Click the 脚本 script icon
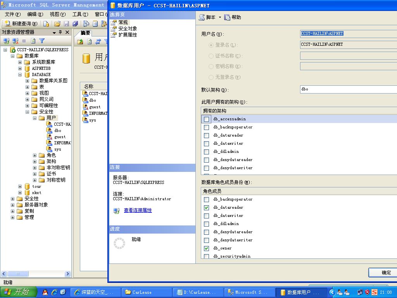This screenshot has width=397, height=298. [202, 17]
